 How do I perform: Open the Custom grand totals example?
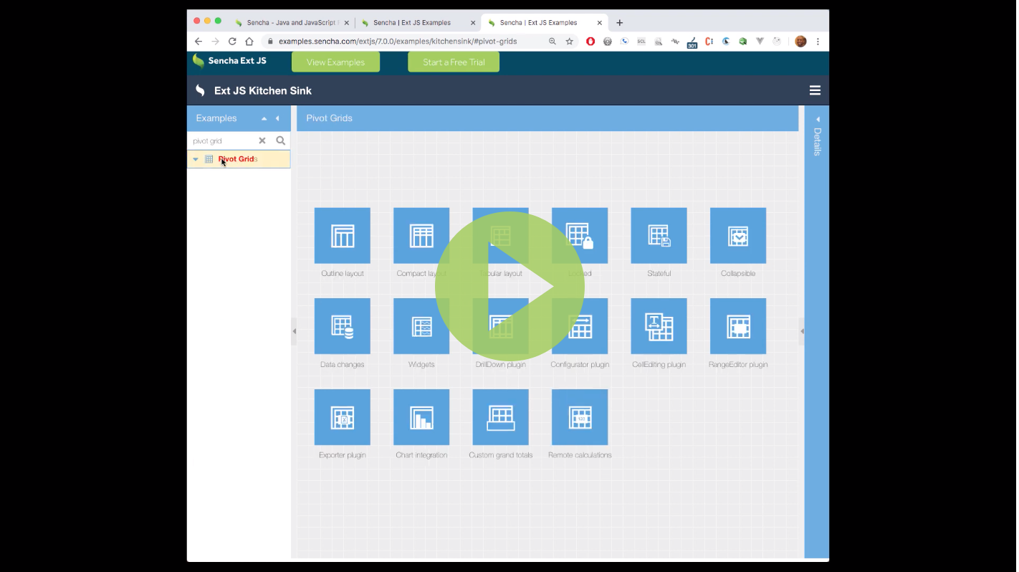501,417
